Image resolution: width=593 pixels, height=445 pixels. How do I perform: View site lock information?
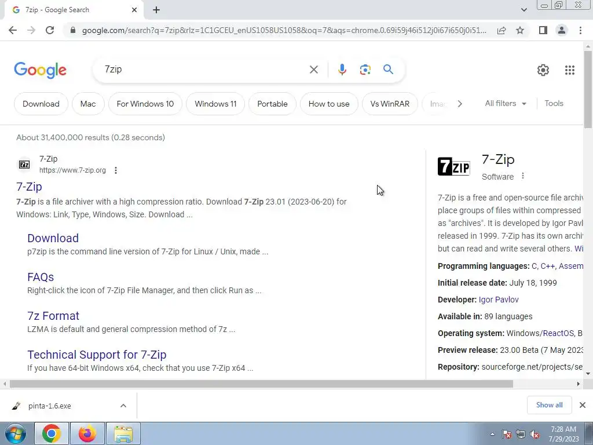pyautogui.click(x=72, y=30)
